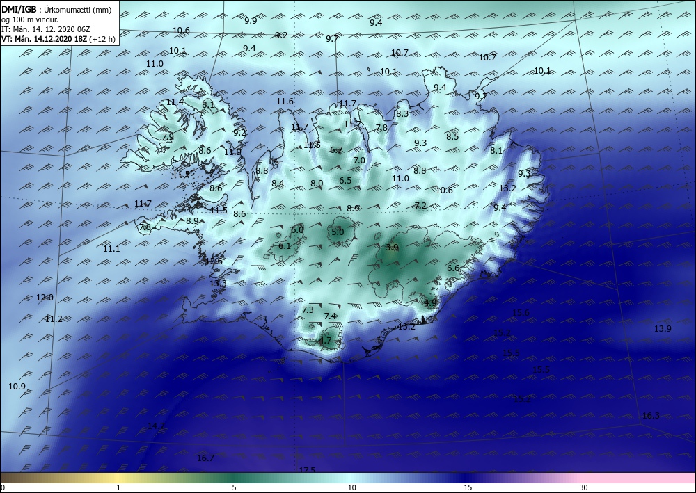Click the 4.7 value on the southern glacier

(x=325, y=341)
